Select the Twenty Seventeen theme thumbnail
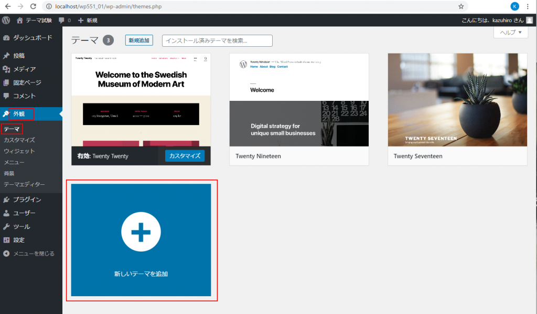The image size is (537, 314). pyautogui.click(x=457, y=100)
